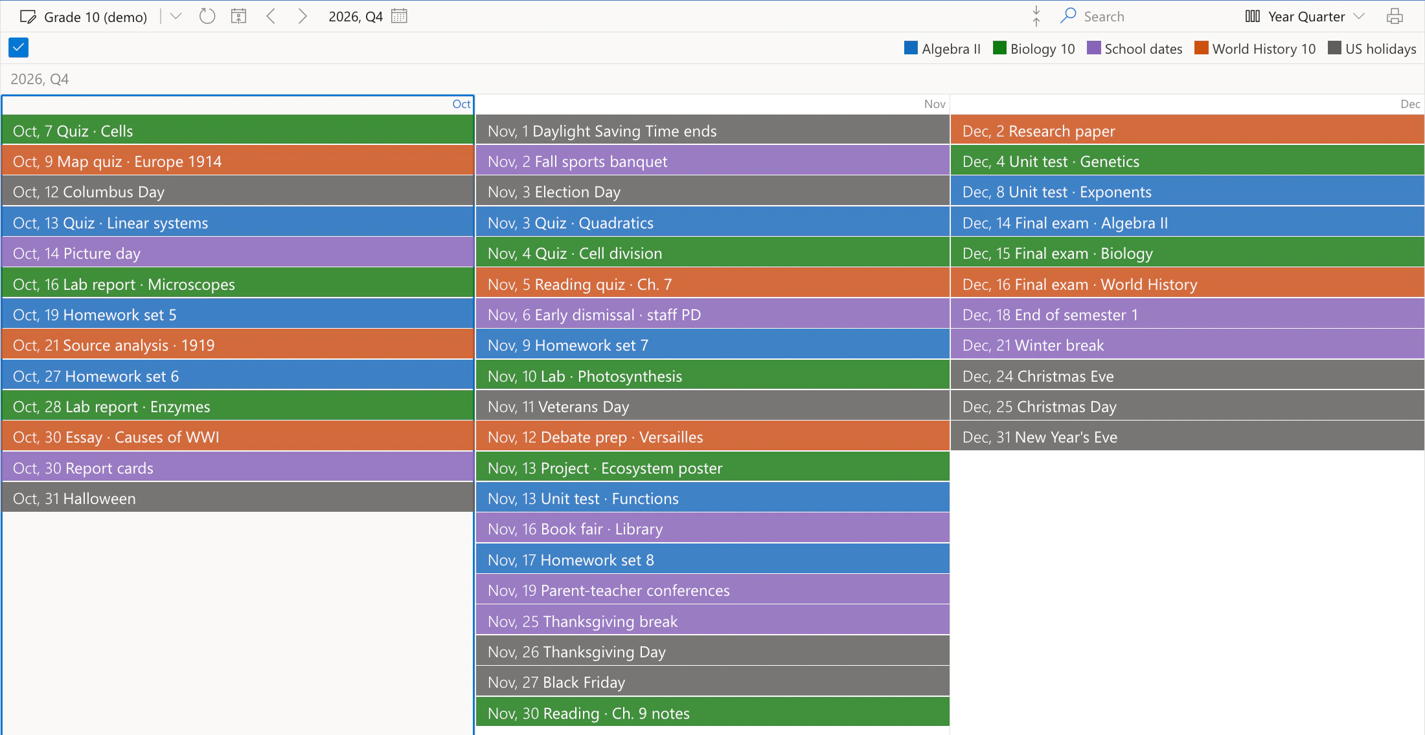Screen dimensions: 1425x735
Task: Click the edit calendar icon beside Grade 10
Action: coord(28,17)
